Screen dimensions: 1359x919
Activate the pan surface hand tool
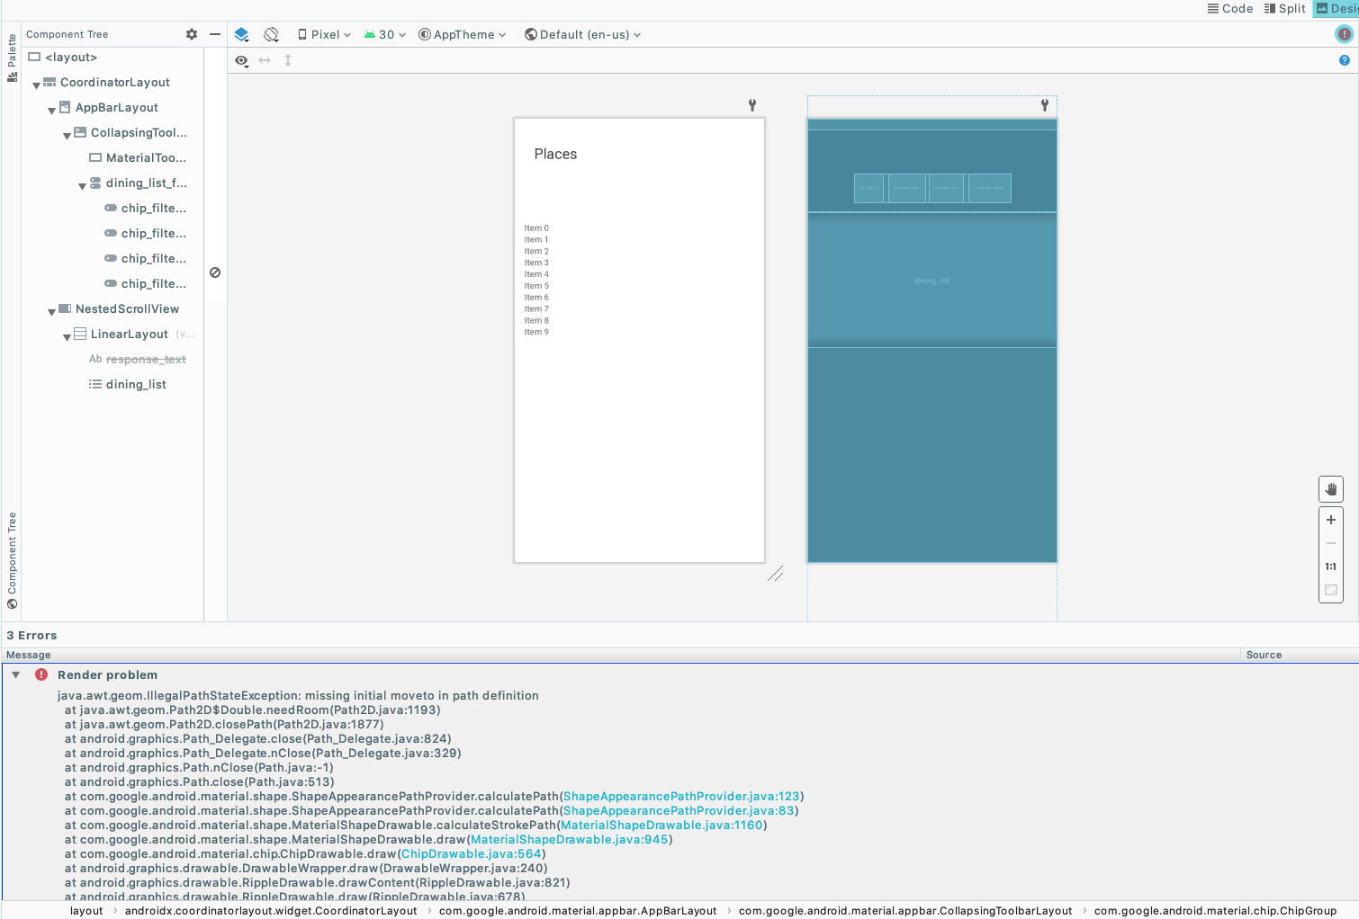click(1331, 488)
